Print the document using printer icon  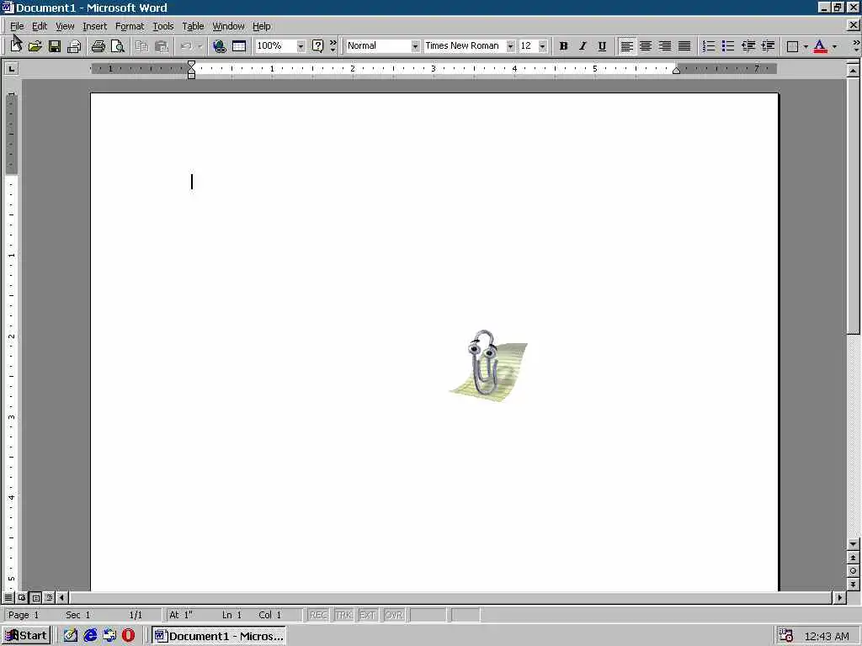tap(98, 46)
